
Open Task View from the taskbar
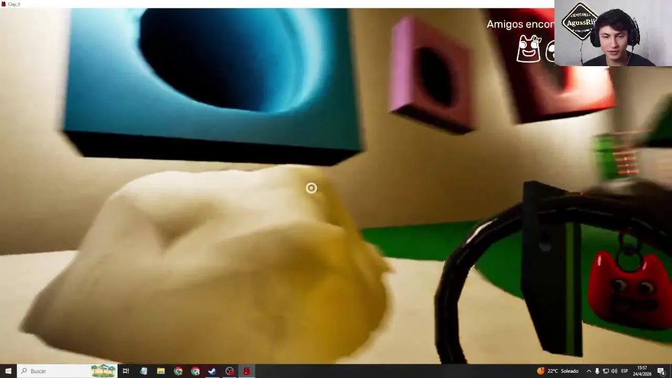coord(126,371)
